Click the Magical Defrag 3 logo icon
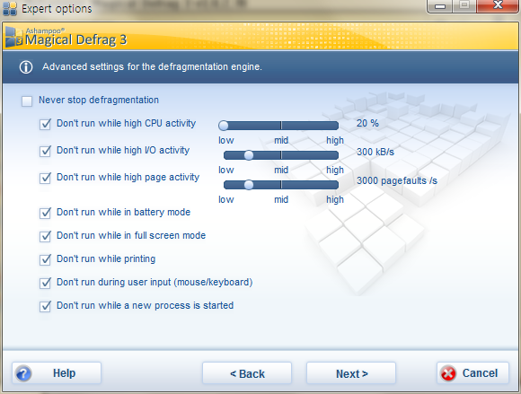This screenshot has width=521, height=394. tap(13, 37)
